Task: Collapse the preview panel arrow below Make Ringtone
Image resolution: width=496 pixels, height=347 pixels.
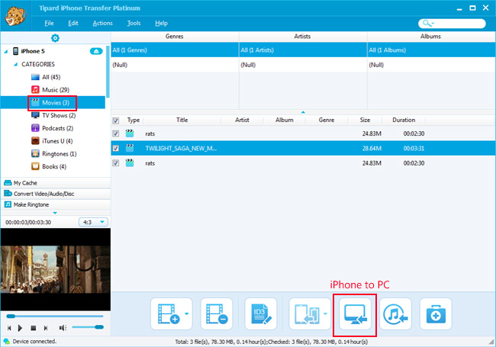Action: 55,213
